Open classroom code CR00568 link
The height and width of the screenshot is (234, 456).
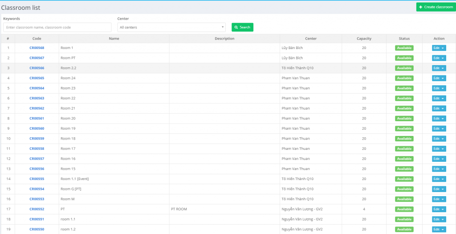coord(37,48)
